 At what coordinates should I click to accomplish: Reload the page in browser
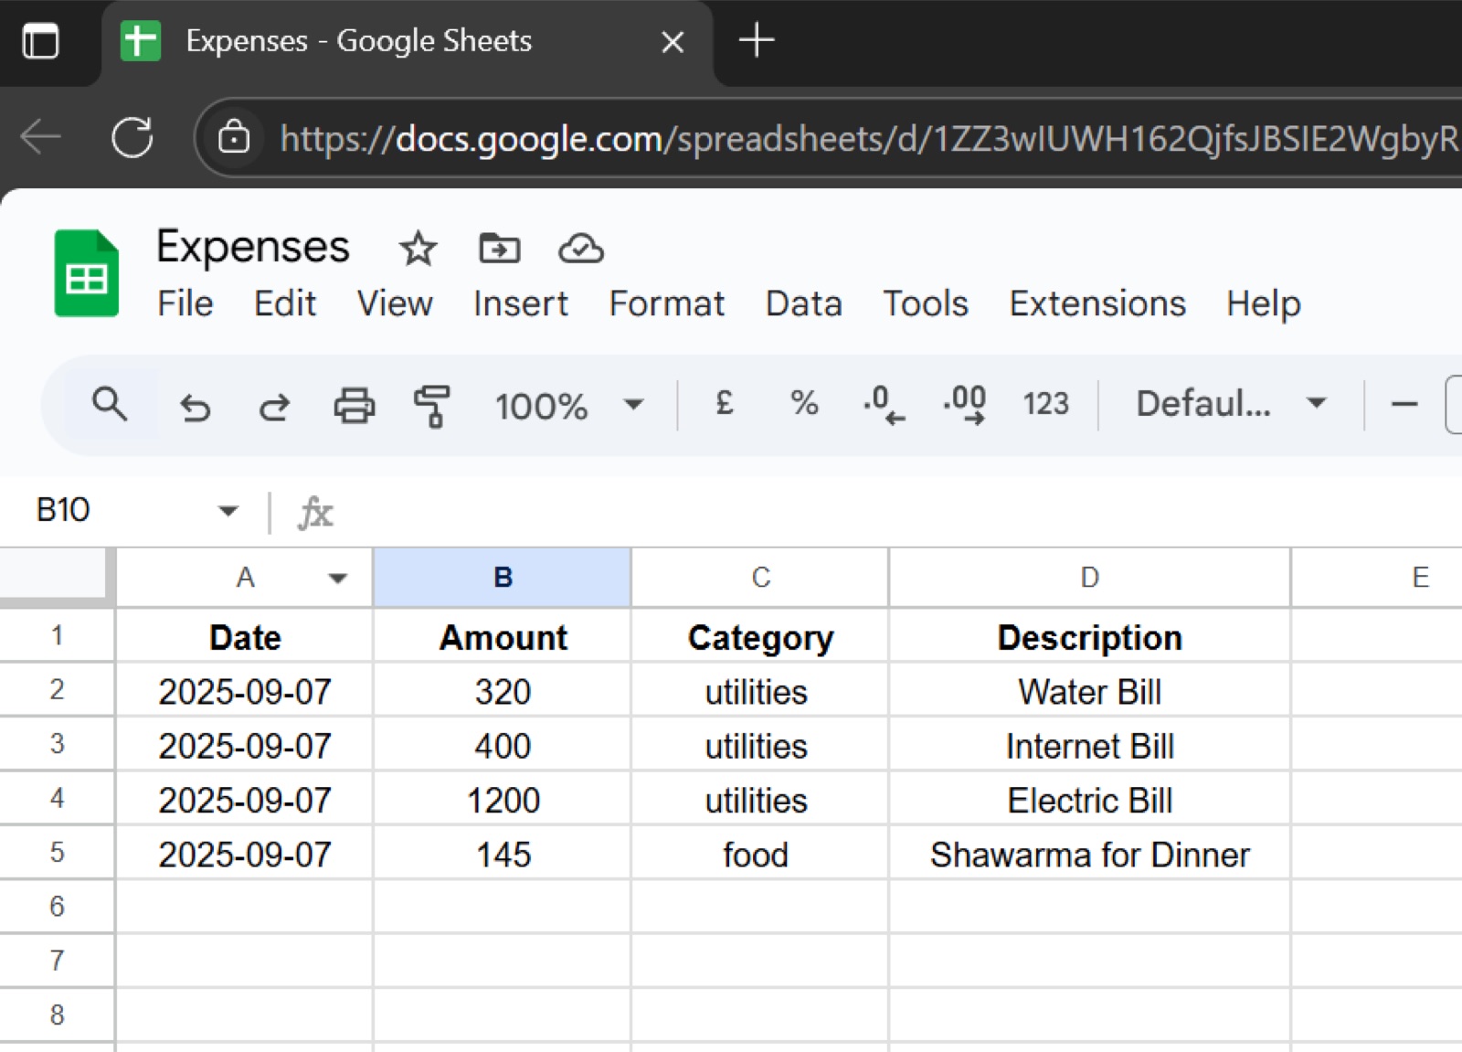tap(132, 138)
